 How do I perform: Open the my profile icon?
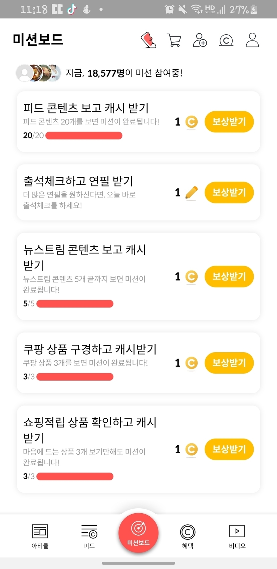tap(252, 40)
